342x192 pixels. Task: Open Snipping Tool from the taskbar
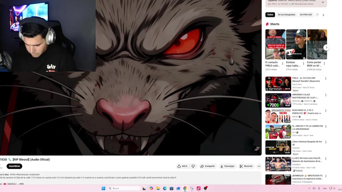click(192, 188)
